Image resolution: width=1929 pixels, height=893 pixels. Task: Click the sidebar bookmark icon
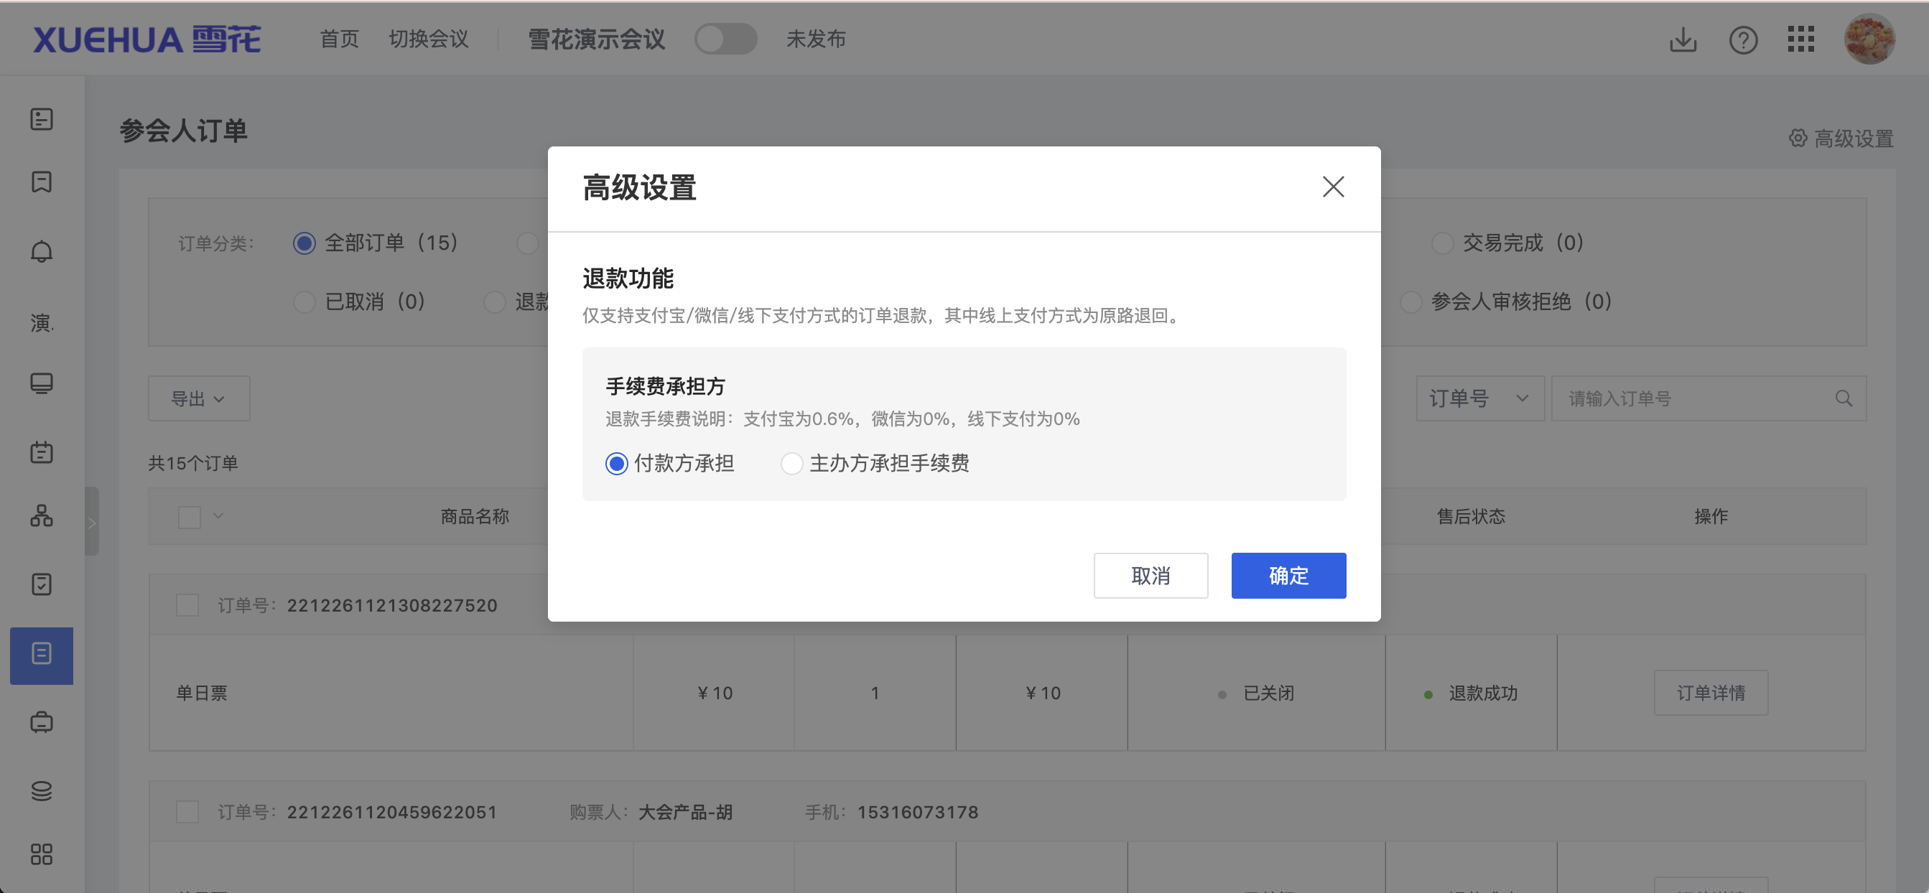pyautogui.click(x=41, y=182)
